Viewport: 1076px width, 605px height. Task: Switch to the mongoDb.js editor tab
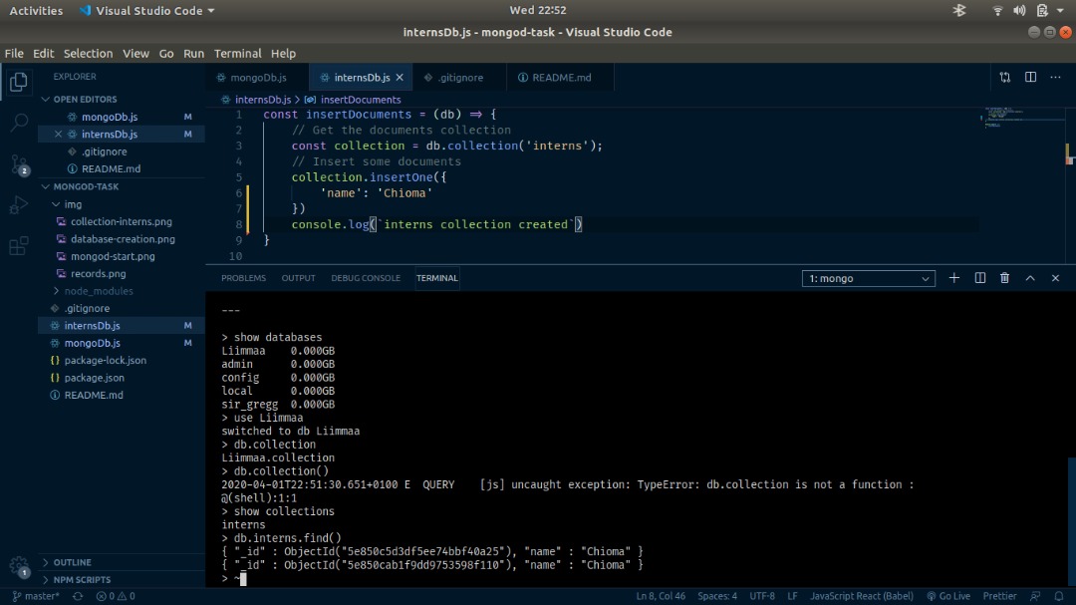(x=257, y=78)
